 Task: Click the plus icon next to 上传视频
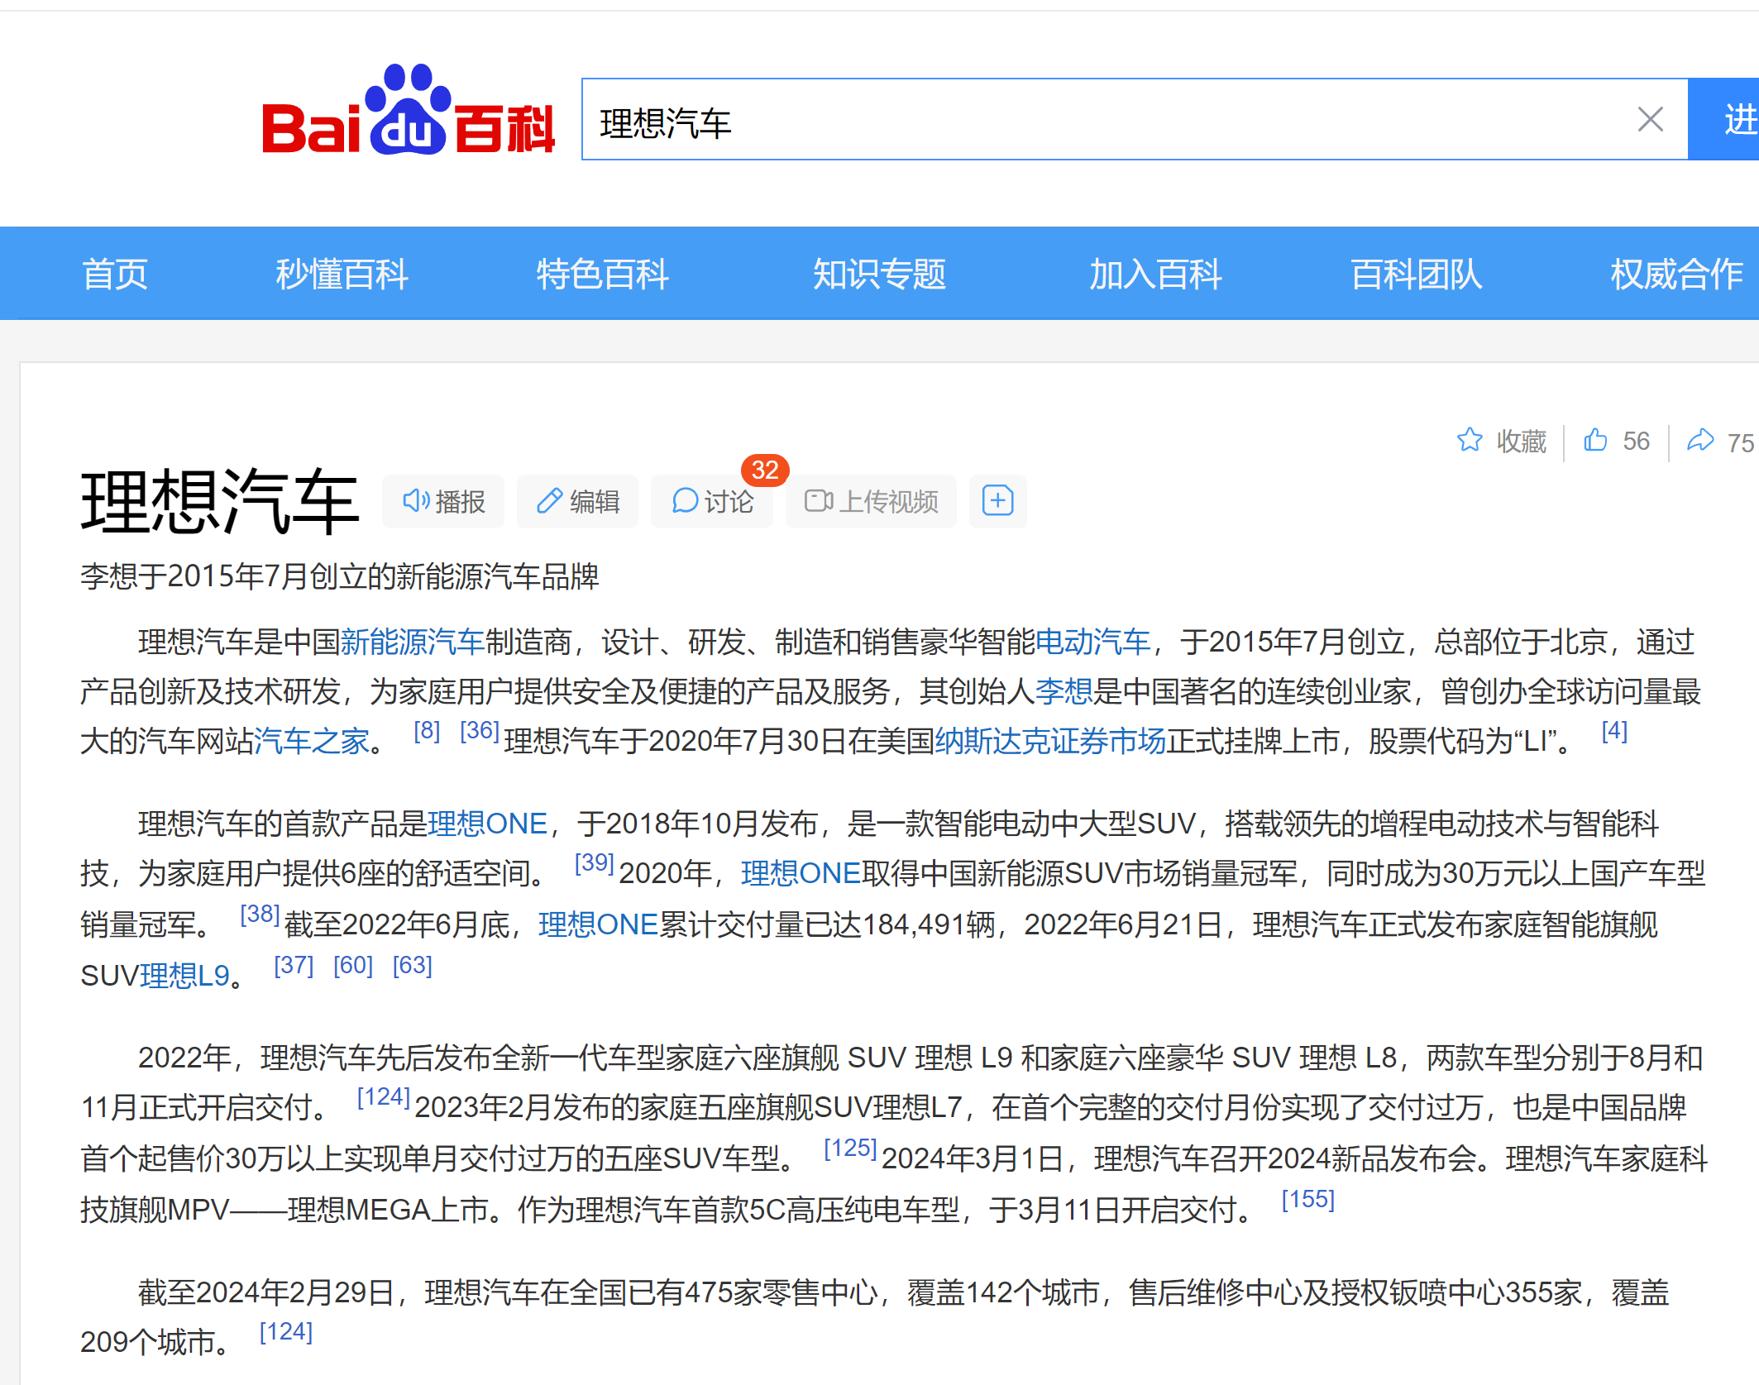(997, 501)
